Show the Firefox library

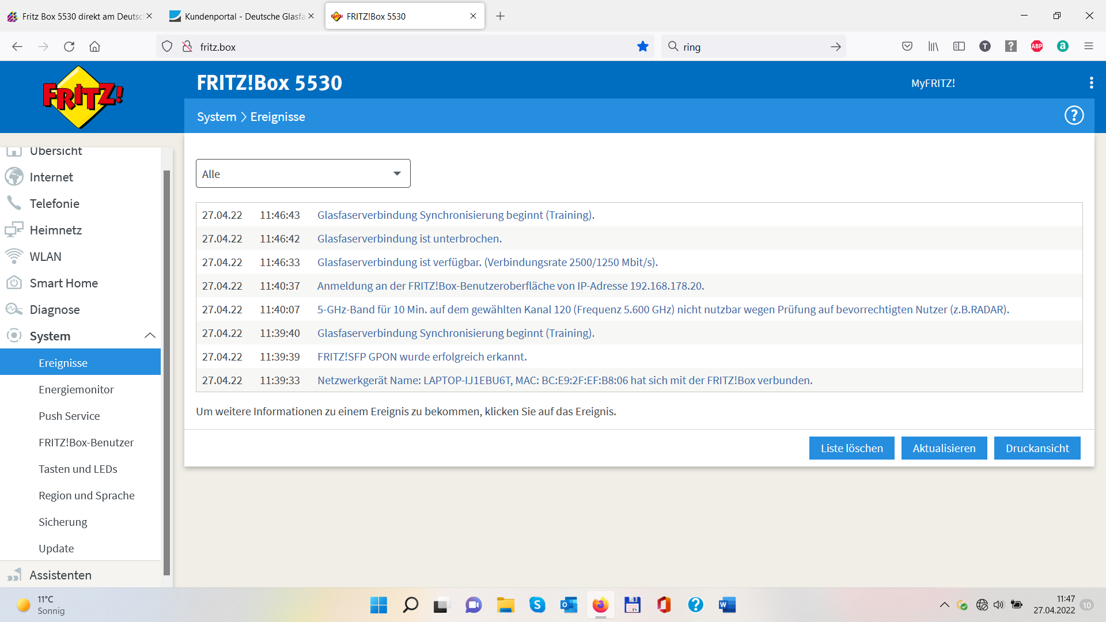(x=933, y=47)
